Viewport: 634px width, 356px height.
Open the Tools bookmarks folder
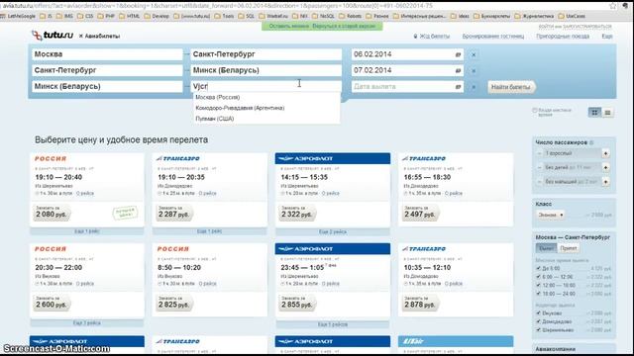point(224,16)
